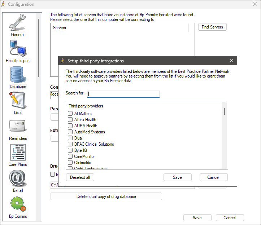Viewport: 261px width, 225px height.
Task: Focus the Search for input field
Action: (123, 94)
